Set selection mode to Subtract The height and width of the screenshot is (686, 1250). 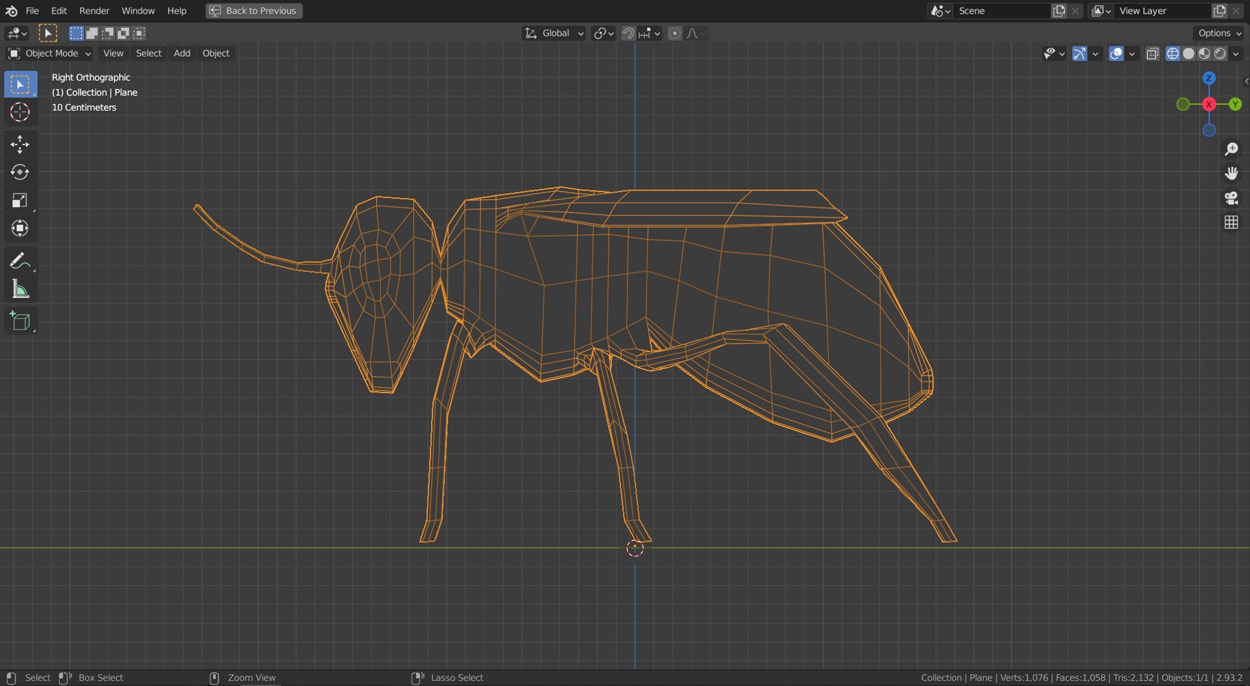[x=107, y=33]
